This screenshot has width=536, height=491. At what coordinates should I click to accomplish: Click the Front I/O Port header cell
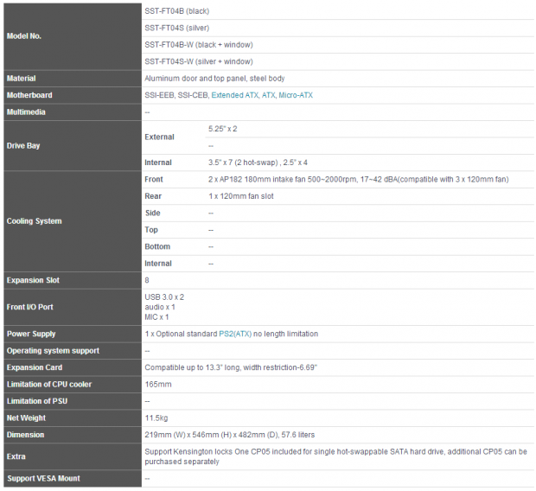click(73, 307)
